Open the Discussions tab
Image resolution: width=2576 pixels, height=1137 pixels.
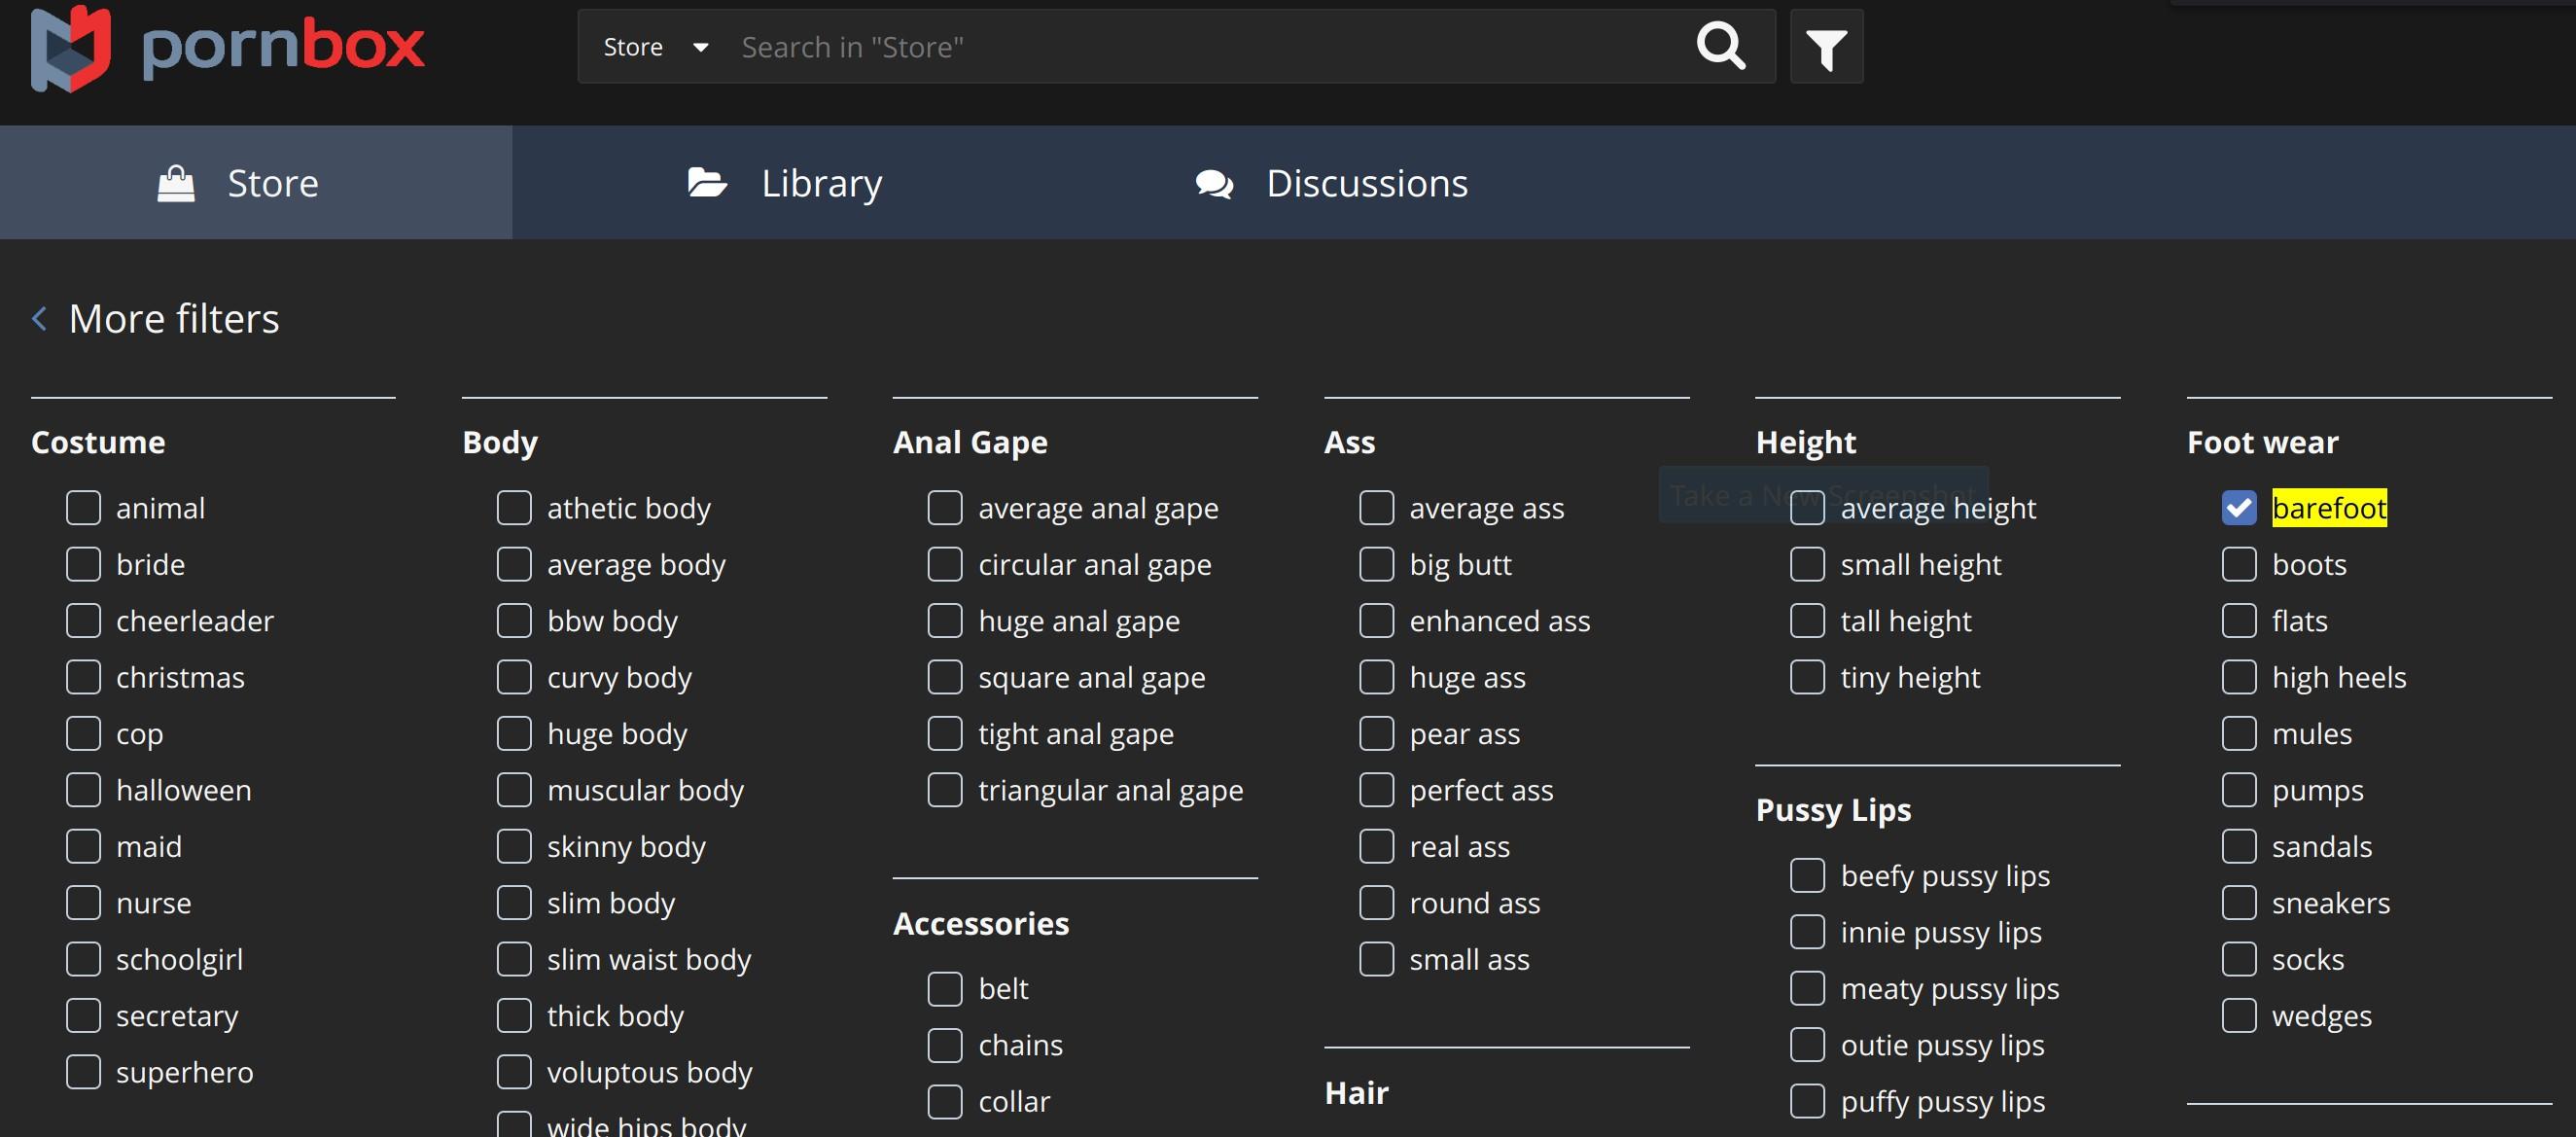click(1366, 184)
